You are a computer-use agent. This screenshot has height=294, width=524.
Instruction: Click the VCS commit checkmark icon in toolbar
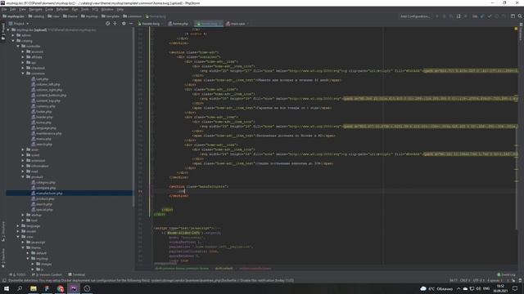coord(490,16)
